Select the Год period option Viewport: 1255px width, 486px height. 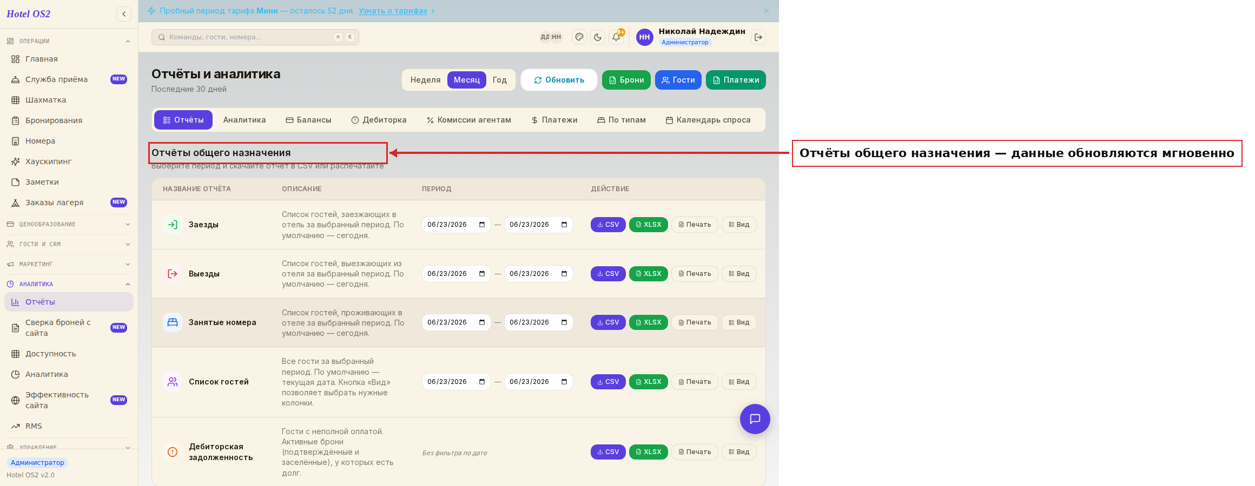point(500,80)
